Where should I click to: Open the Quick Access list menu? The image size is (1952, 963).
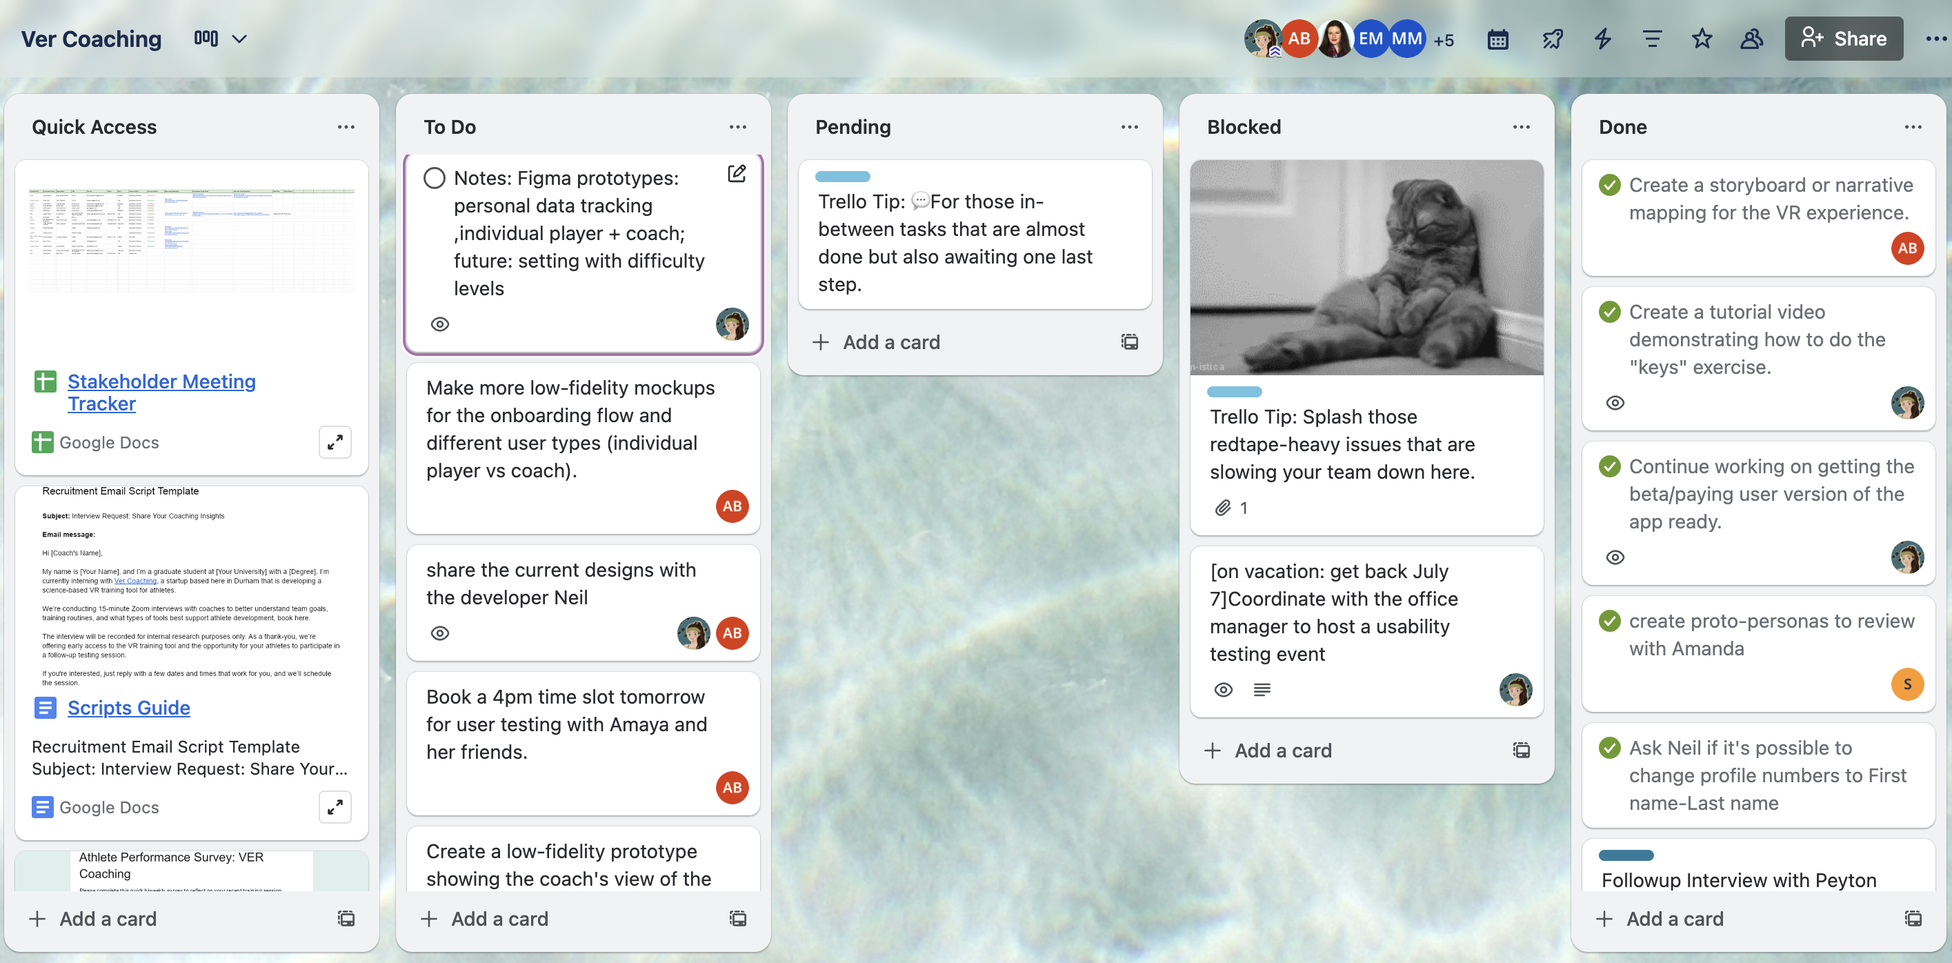pyautogui.click(x=346, y=128)
